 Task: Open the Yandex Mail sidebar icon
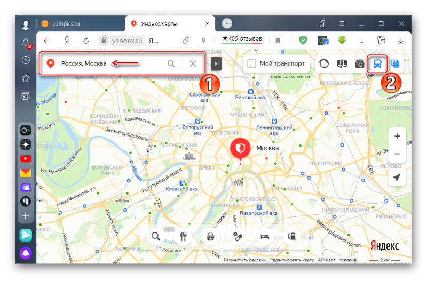click(x=26, y=173)
